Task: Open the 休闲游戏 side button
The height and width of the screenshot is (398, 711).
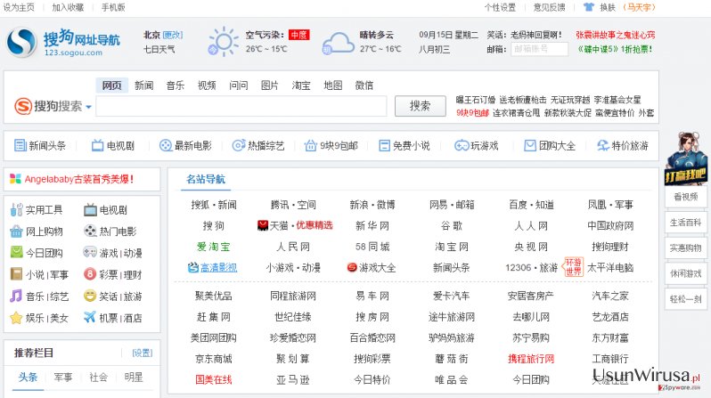Action: point(686,273)
